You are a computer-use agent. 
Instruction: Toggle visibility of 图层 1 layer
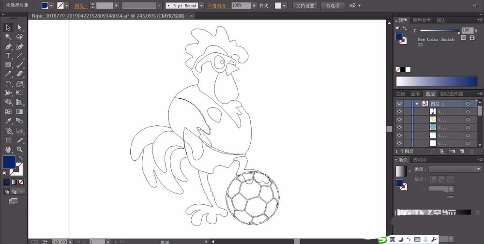pyautogui.click(x=399, y=104)
